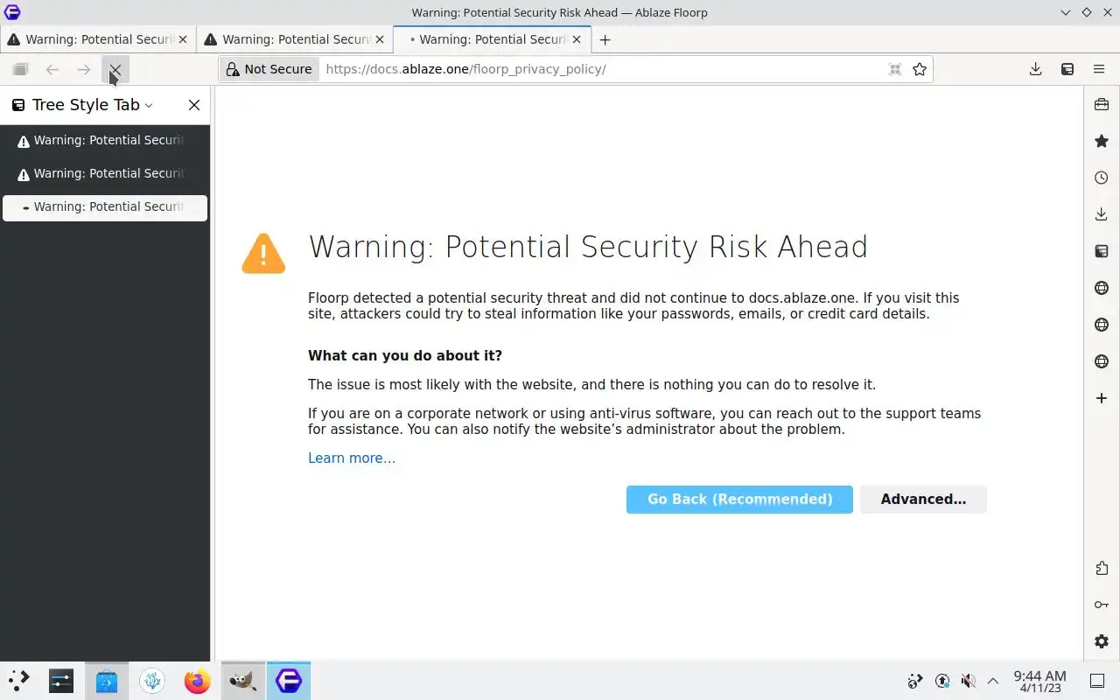Open the passwords key icon in sidebar
This screenshot has height=700, width=1120.
[1102, 605]
